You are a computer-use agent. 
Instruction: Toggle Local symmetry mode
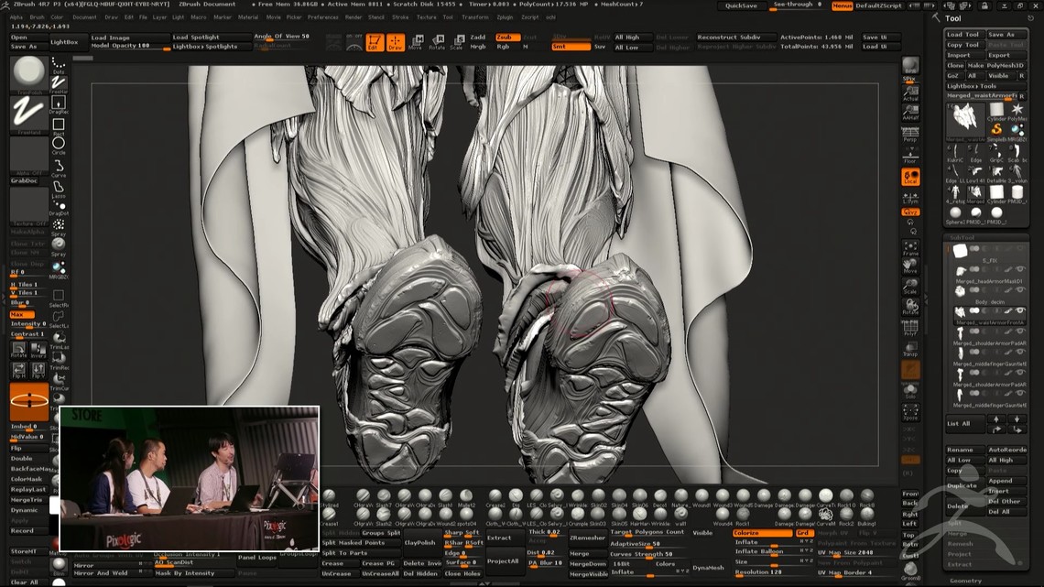pos(910,177)
